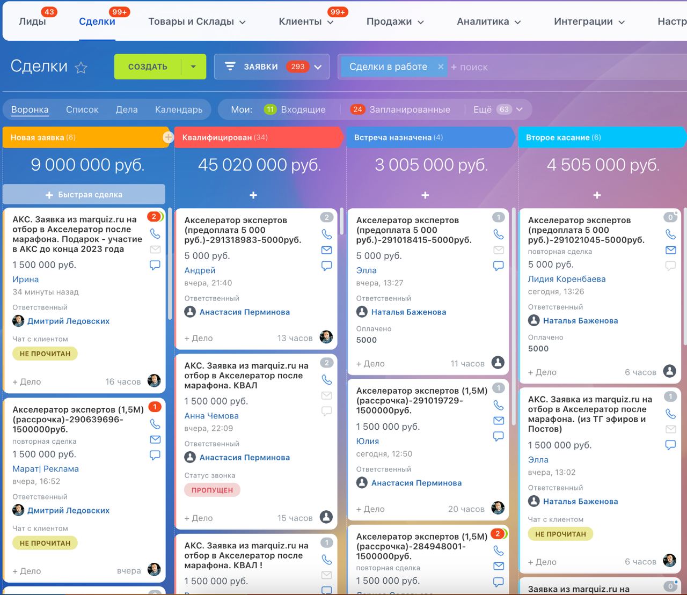Switch to Воронка view
The height and width of the screenshot is (595, 687).
point(30,109)
